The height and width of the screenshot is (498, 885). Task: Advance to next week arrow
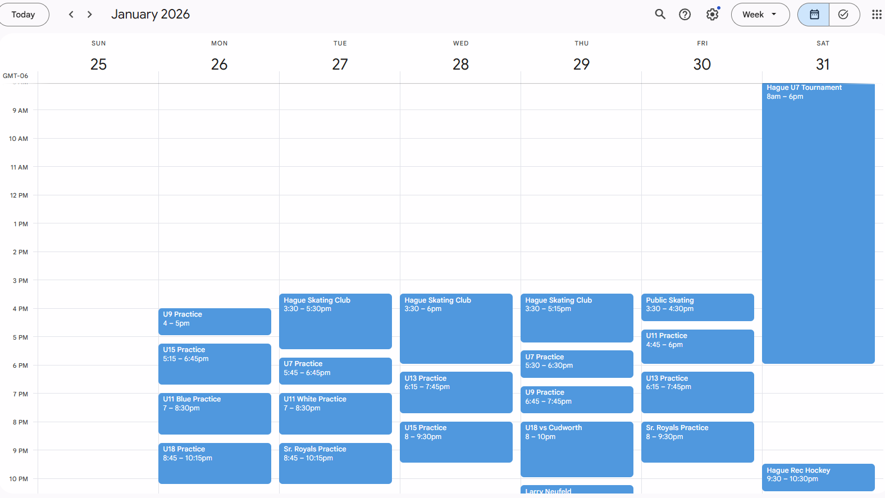pyautogui.click(x=90, y=15)
